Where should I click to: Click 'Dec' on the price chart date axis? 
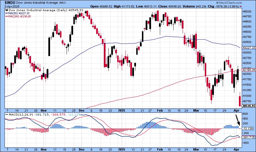(82, 111)
